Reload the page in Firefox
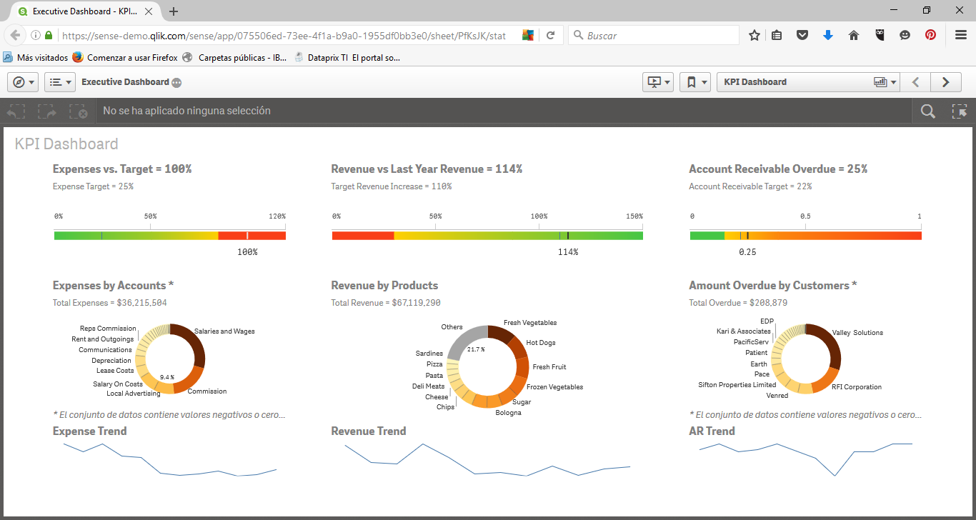 click(550, 34)
